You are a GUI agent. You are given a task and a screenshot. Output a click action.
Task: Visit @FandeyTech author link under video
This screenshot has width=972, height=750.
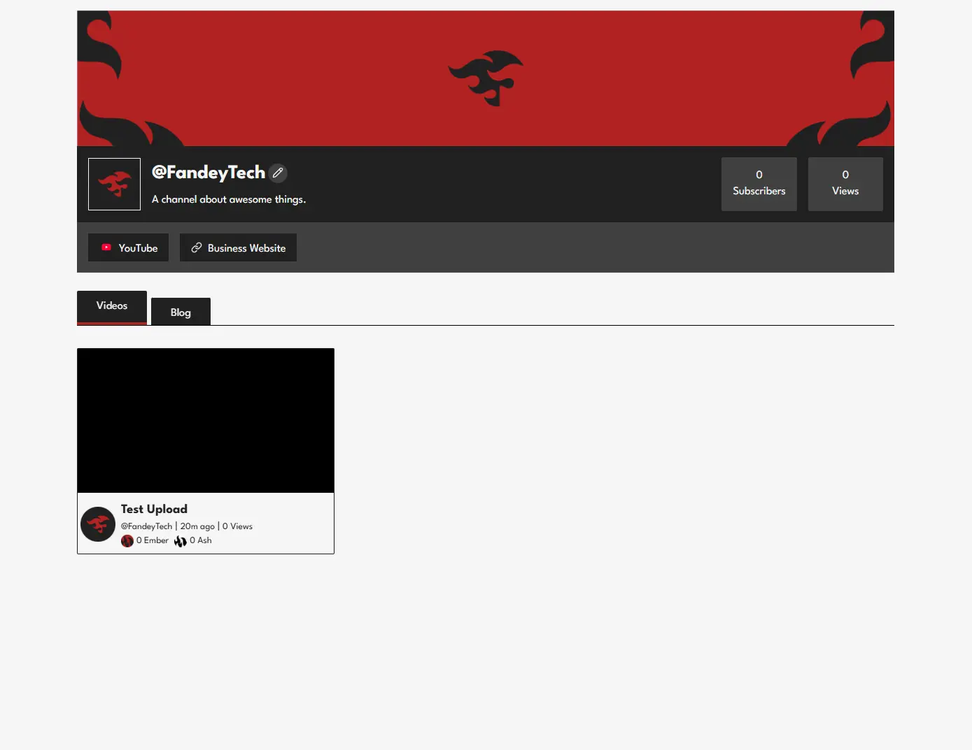pos(146,526)
